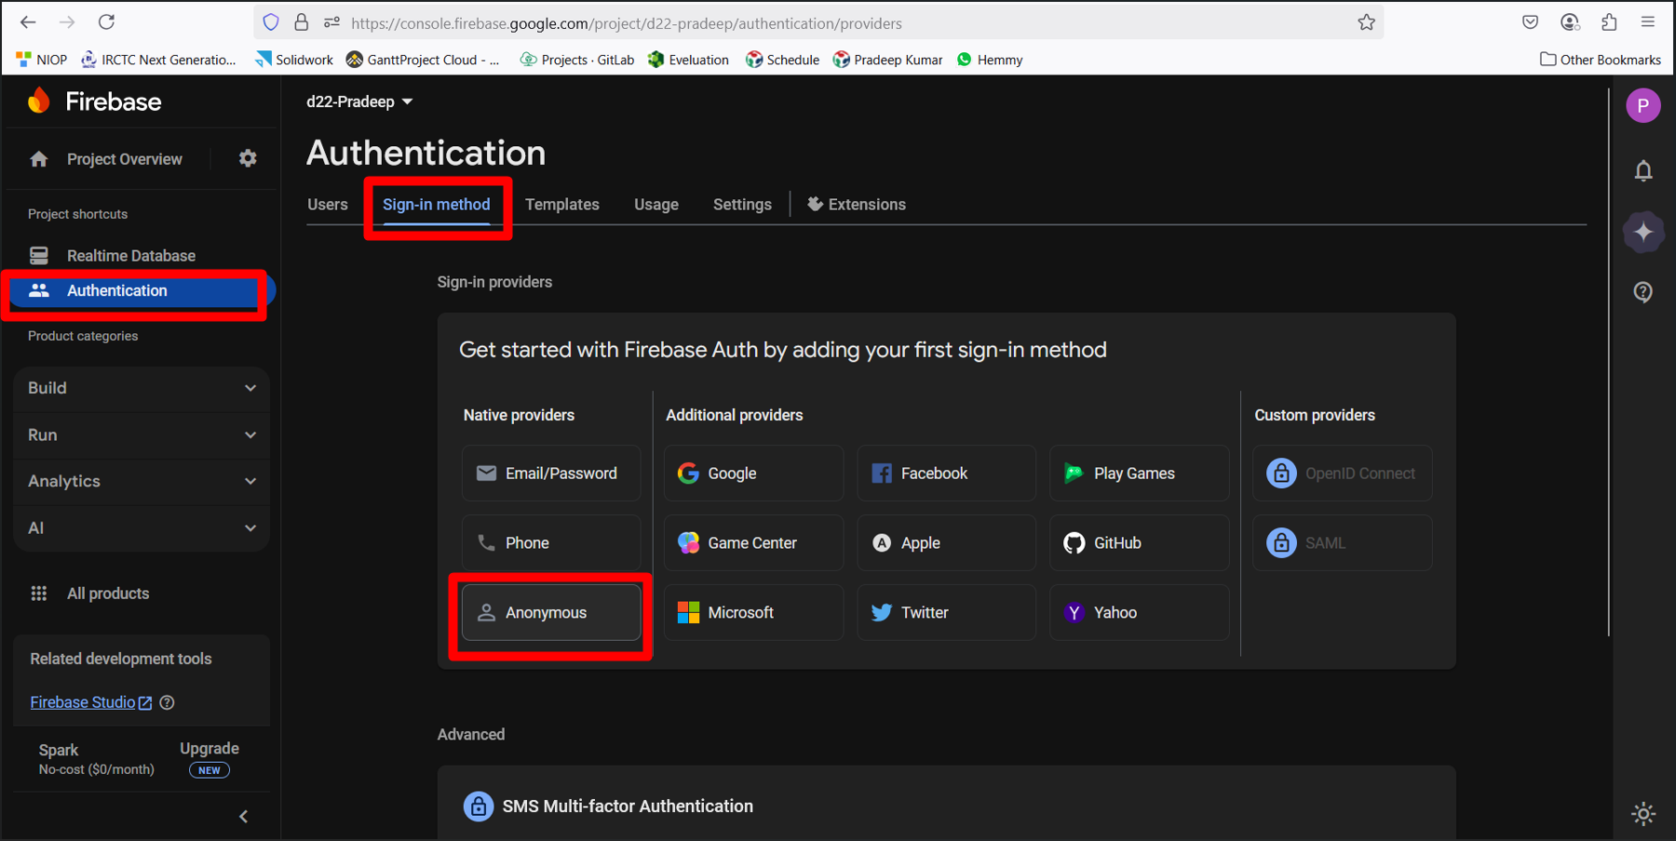1676x841 pixels.
Task: Select Microsoft sign-in provider
Action: [x=753, y=612]
